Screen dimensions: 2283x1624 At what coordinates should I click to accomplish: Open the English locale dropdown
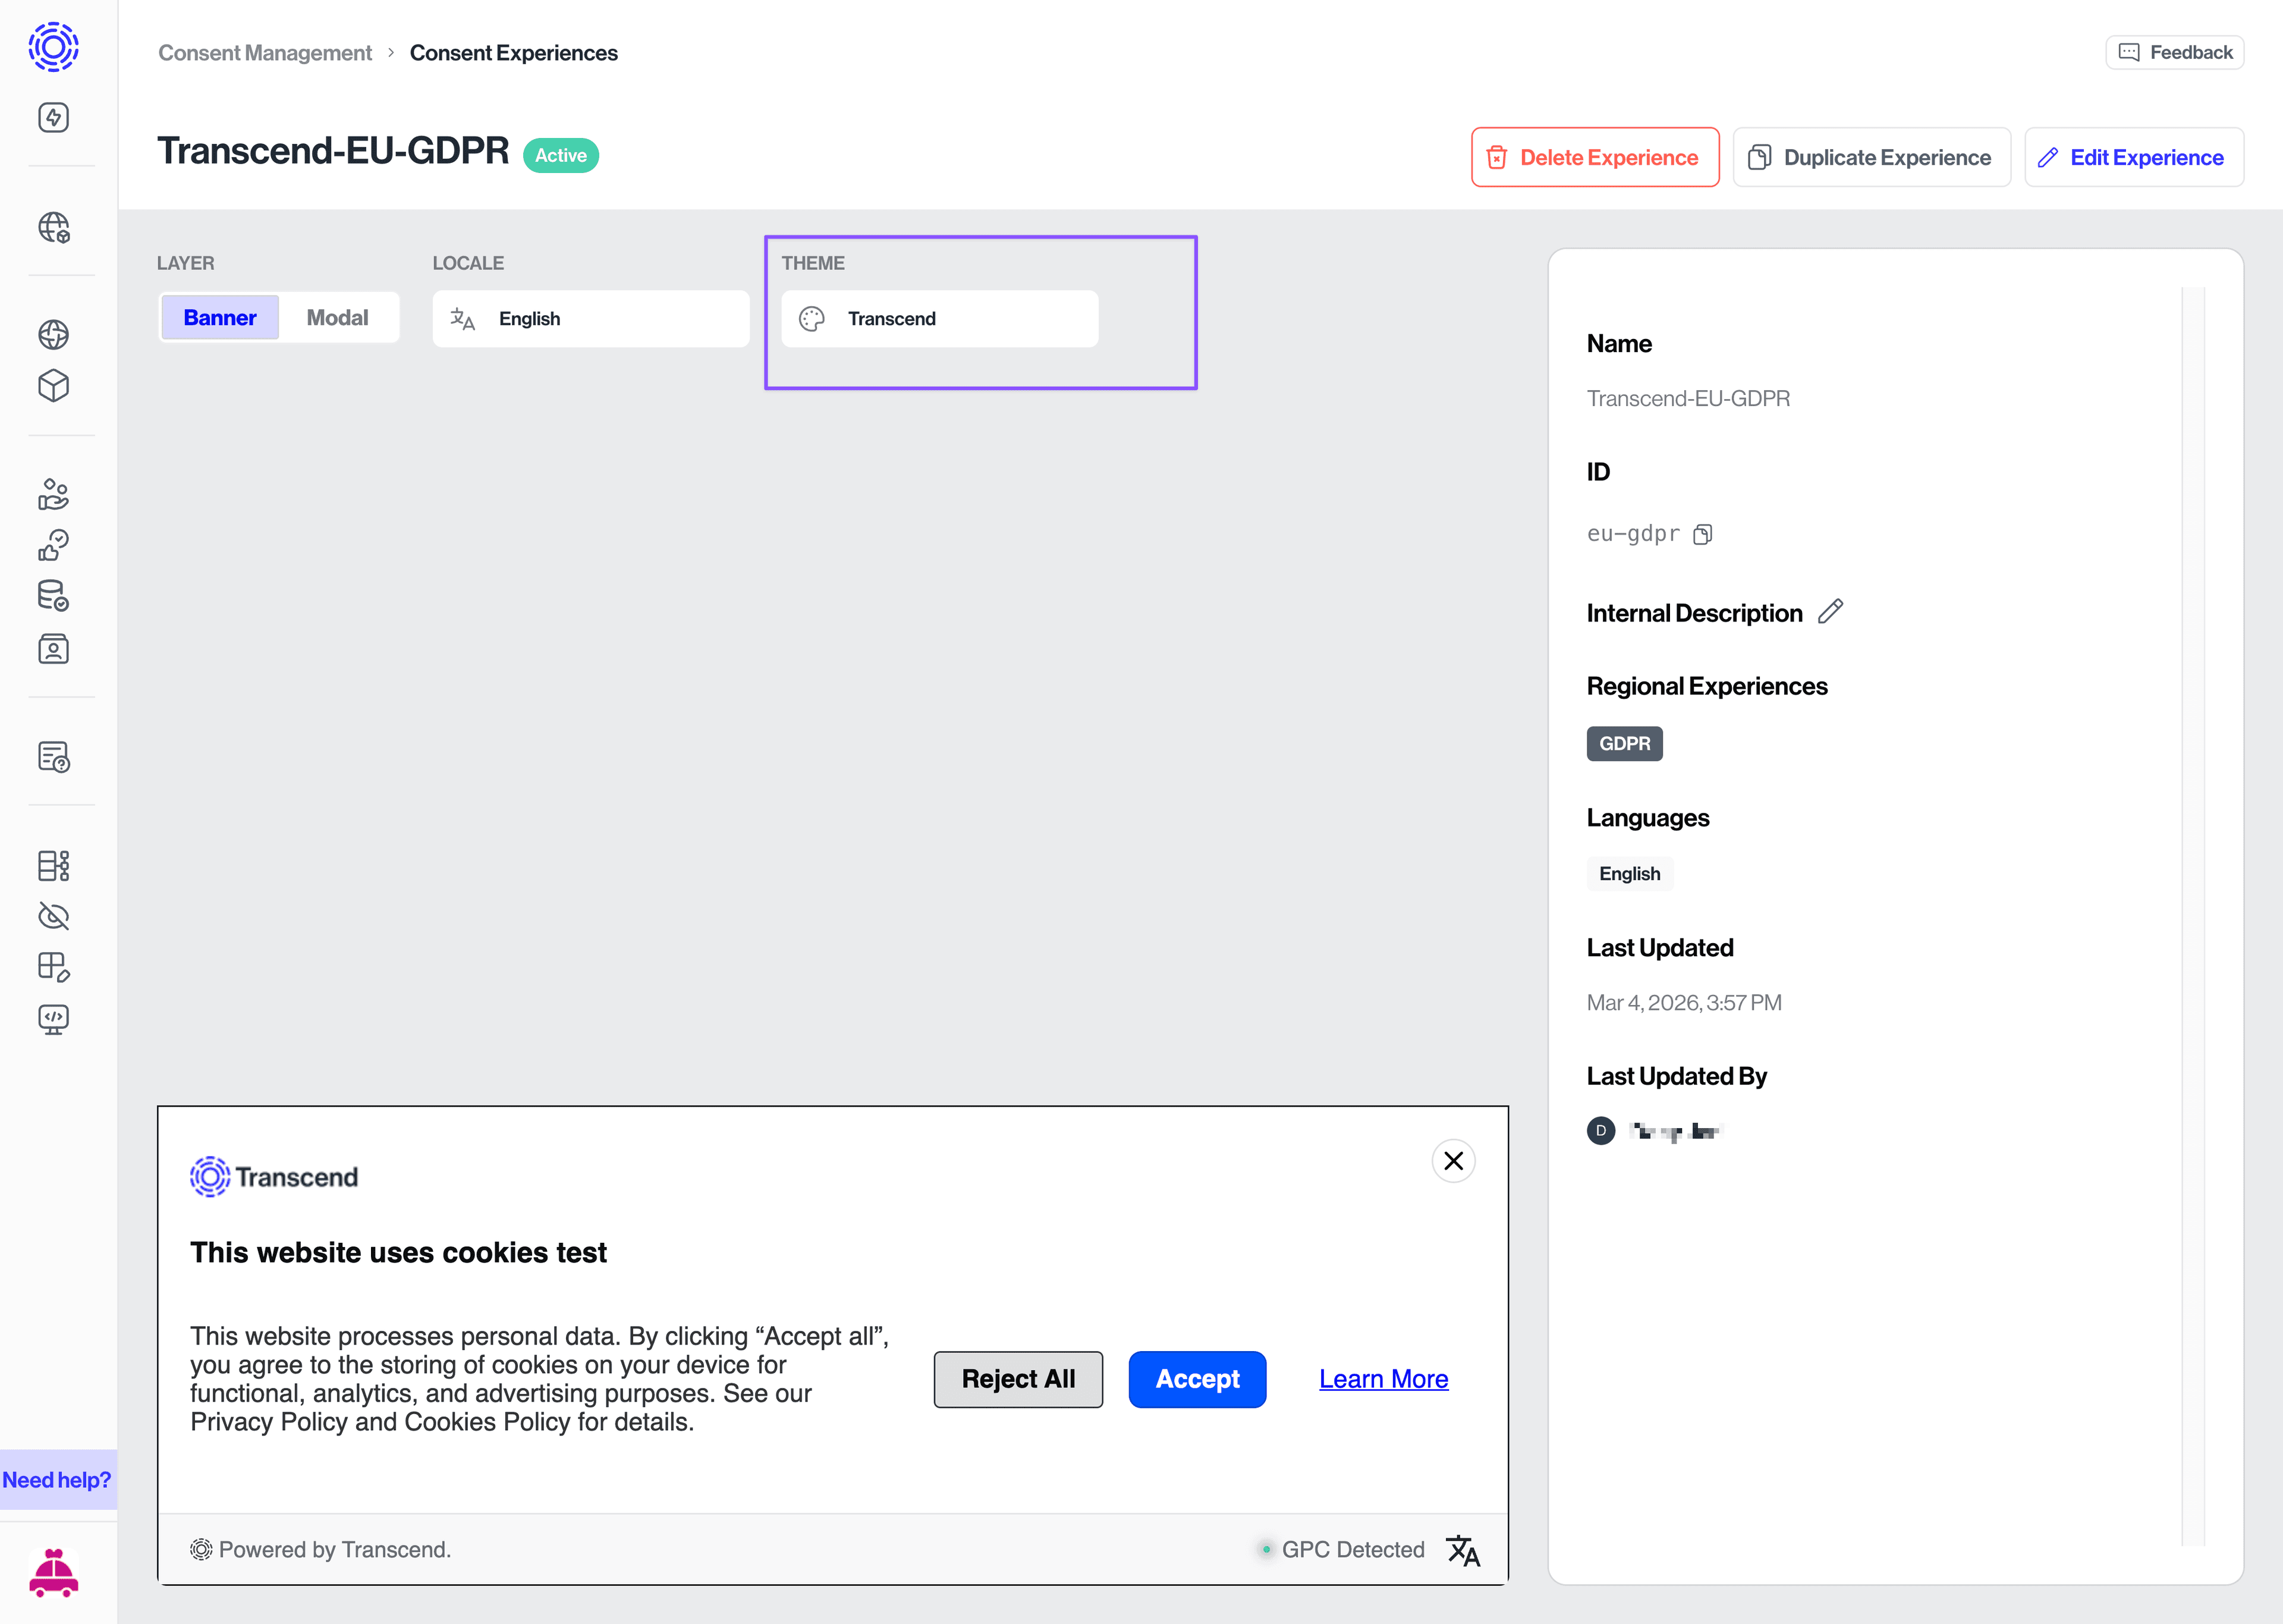(x=591, y=318)
